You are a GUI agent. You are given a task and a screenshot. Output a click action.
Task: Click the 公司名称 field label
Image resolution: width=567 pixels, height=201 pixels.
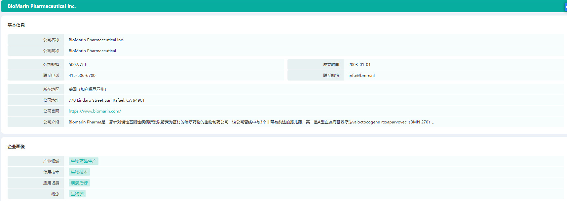point(51,40)
